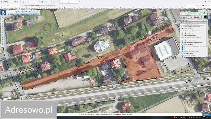Image resolution: width=211 pixels, height=119 pixels.
Task: Expand the Wybory Parlamentarne 2023 layer tree
Action: (181, 26)
